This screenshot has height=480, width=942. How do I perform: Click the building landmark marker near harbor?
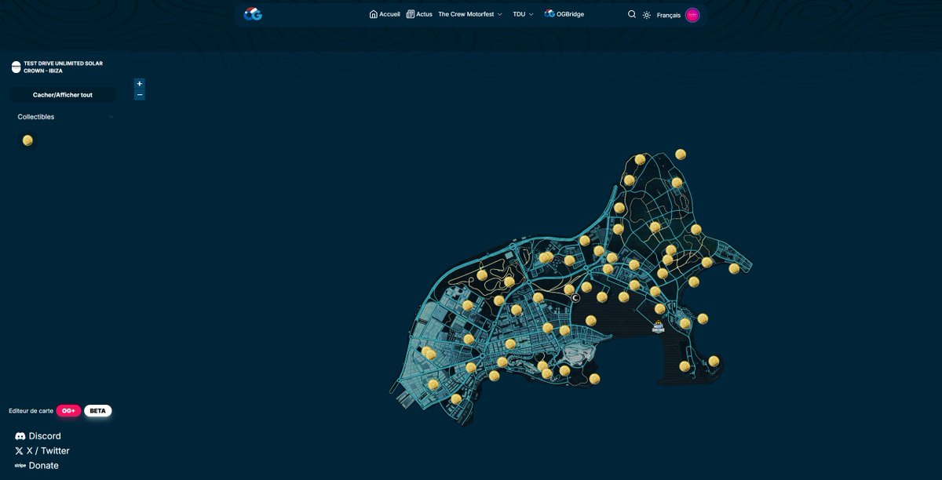tap(658, 325)
